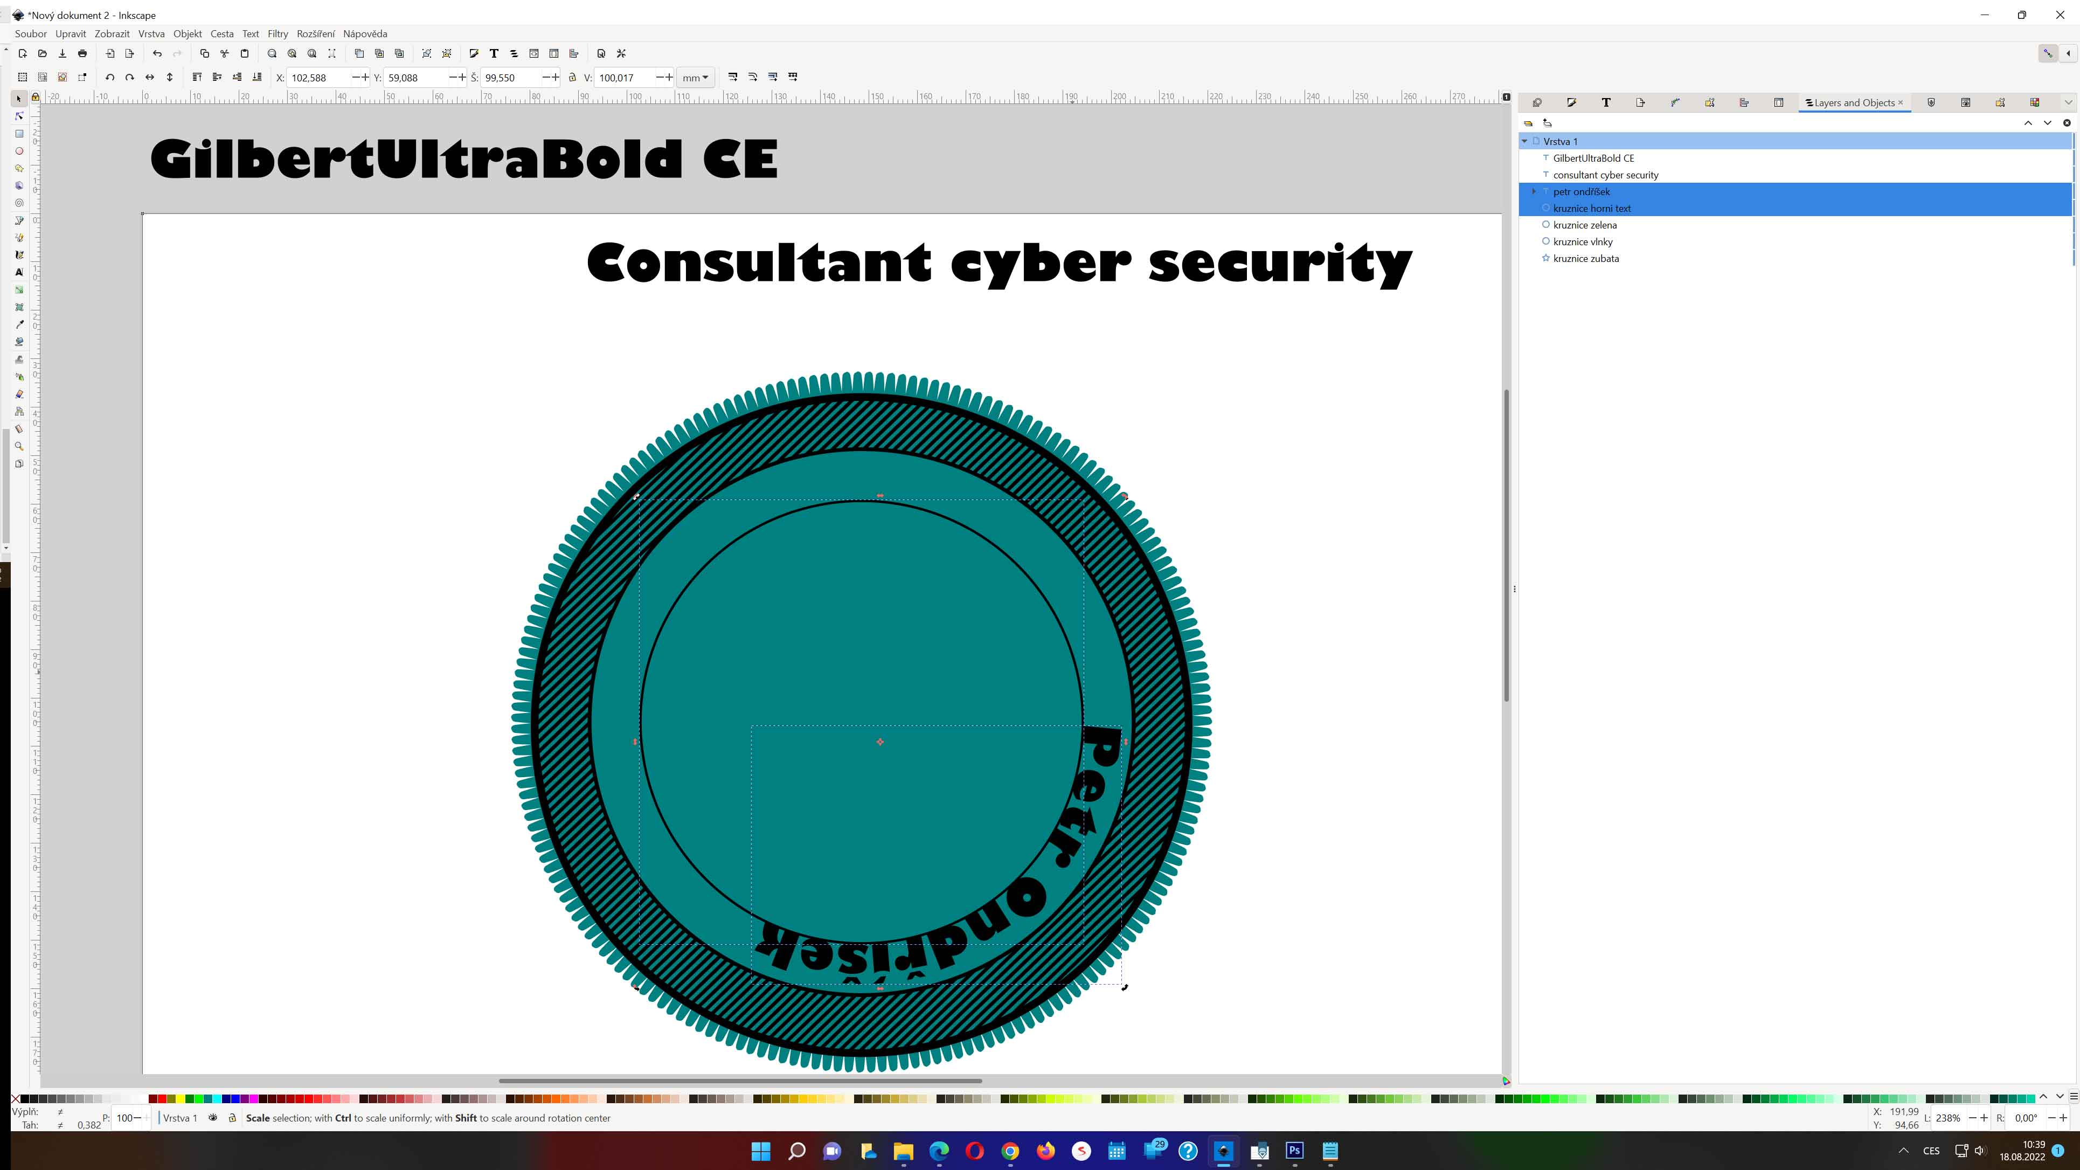Click the X position input field
The image size is (2080, 1170).
[319, 78]
